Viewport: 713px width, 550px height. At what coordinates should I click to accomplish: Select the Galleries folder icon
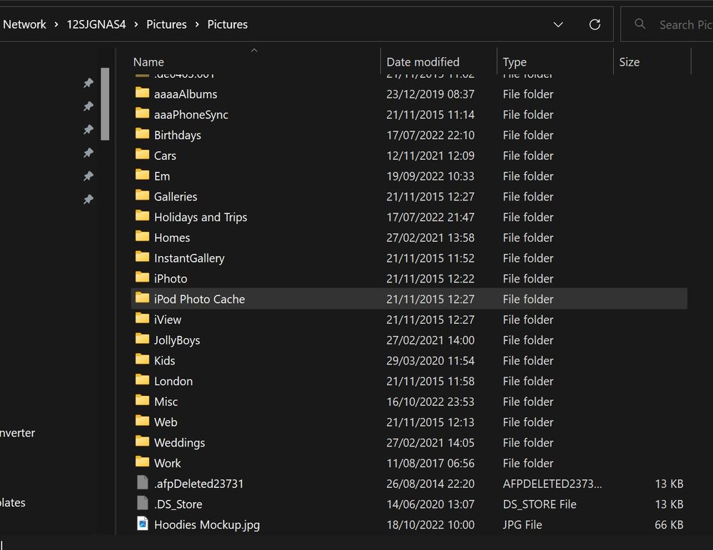click(142, 195)
